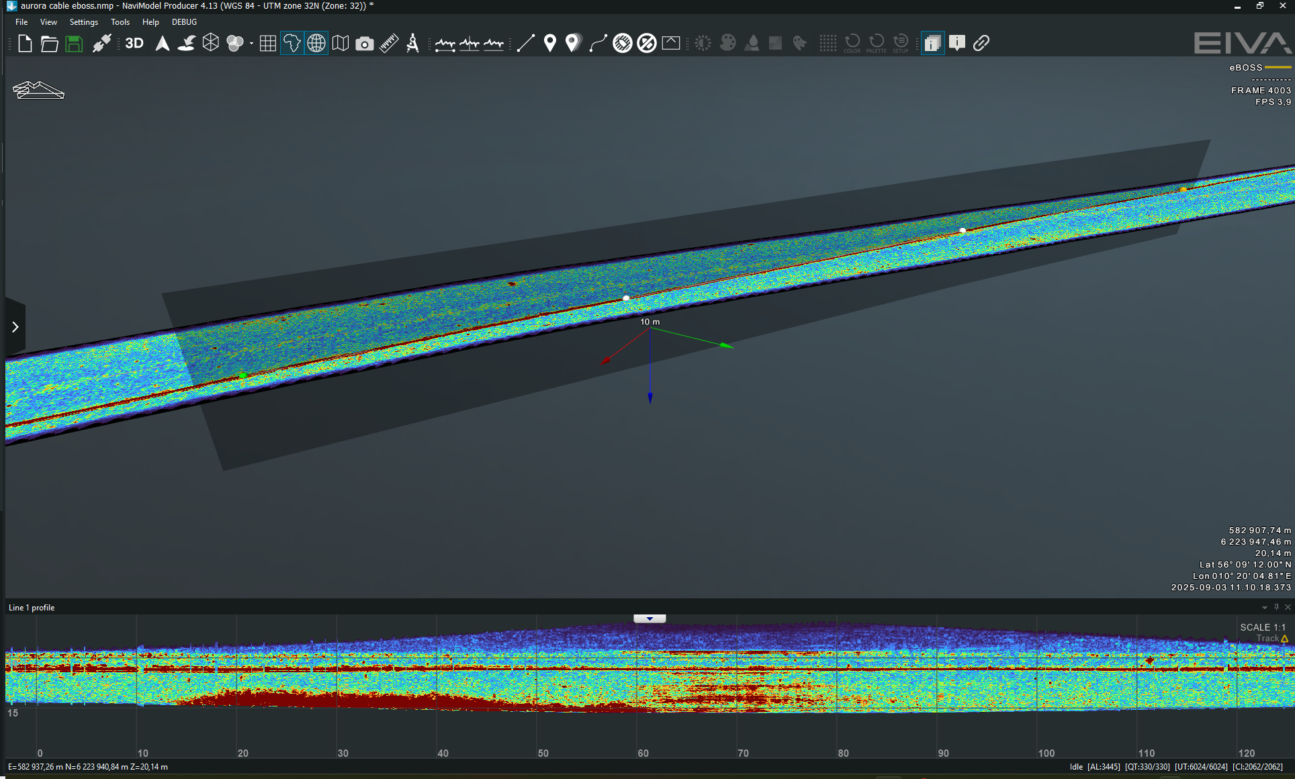Image resolution: width=1295 pixels, height=779 pixels.
Task: Toggle the geographic continents overlay
Action: click(x=292, y=43)
